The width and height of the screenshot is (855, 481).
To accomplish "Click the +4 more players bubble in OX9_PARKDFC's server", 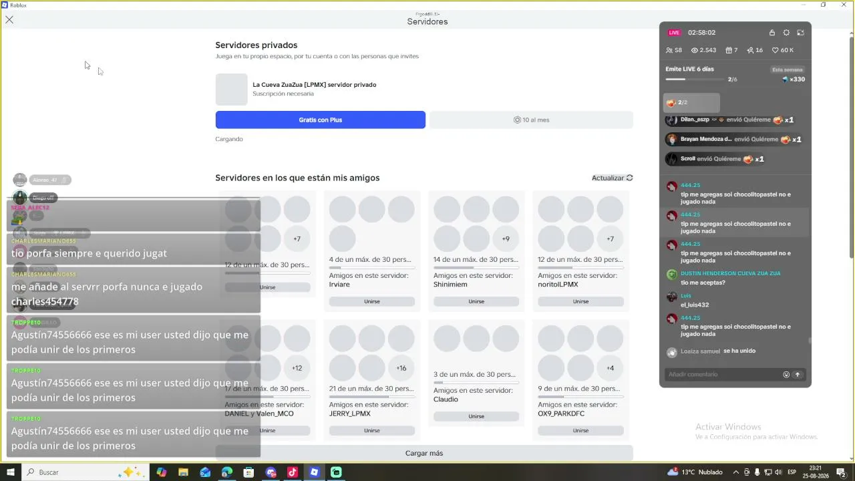I will tap(610, 368).
